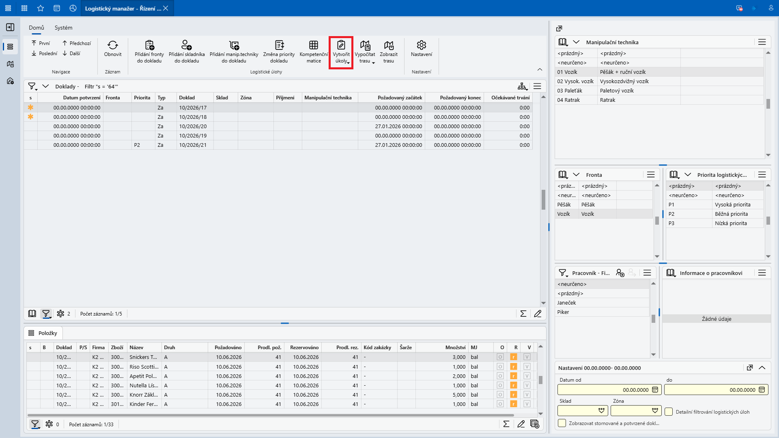Click Zobrazit trasu icon
The image size is (779, 438).
[389, 45]
